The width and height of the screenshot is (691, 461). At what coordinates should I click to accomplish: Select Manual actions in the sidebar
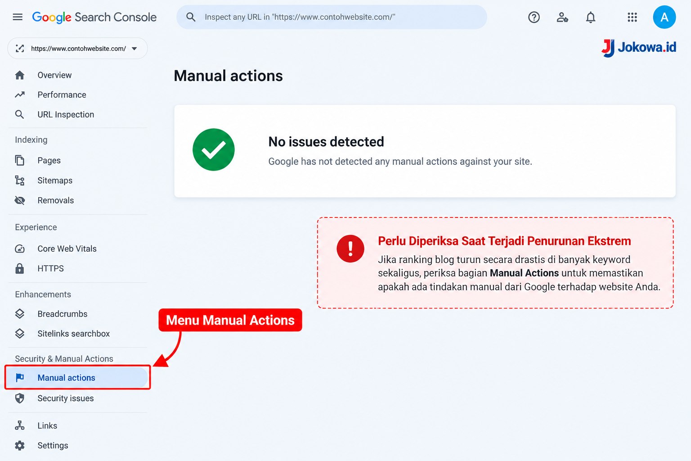point(76,378)
